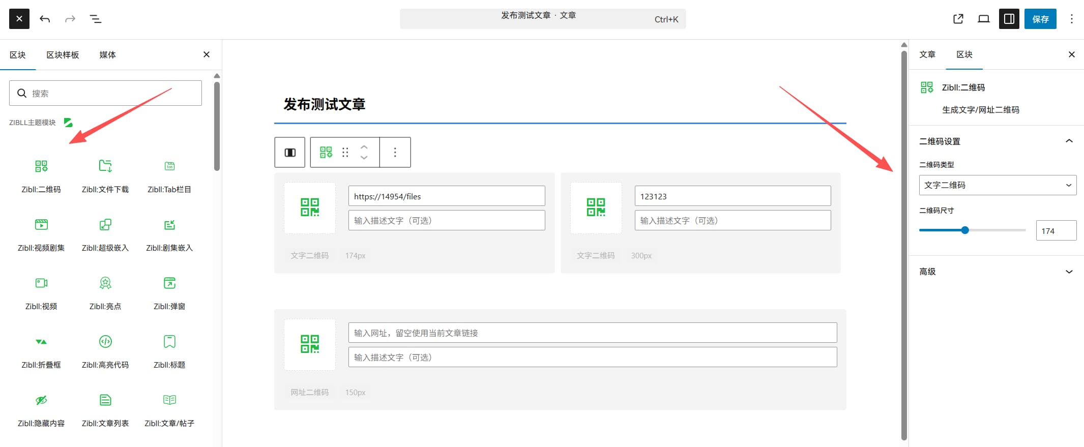Viewport: 1084px width, 447px height.
Task: Insert the Zibll:Tab栏目 block
Action: point(169,175)
